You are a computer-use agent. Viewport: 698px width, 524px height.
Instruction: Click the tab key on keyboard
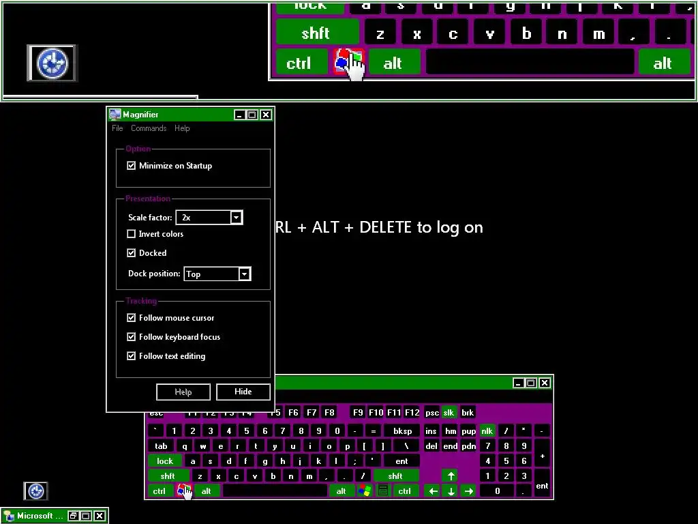point(161,446)
